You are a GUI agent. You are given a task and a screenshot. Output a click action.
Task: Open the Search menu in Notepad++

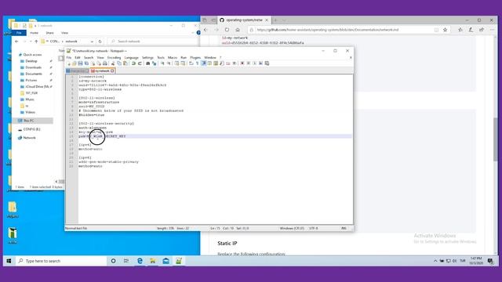89,57
